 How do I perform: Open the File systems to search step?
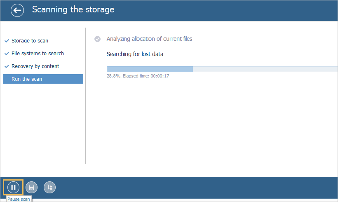pos(38,54)
